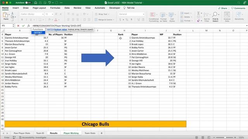Open the Format cells dropdown
The image size is (248, 139).
pos(187,20)
